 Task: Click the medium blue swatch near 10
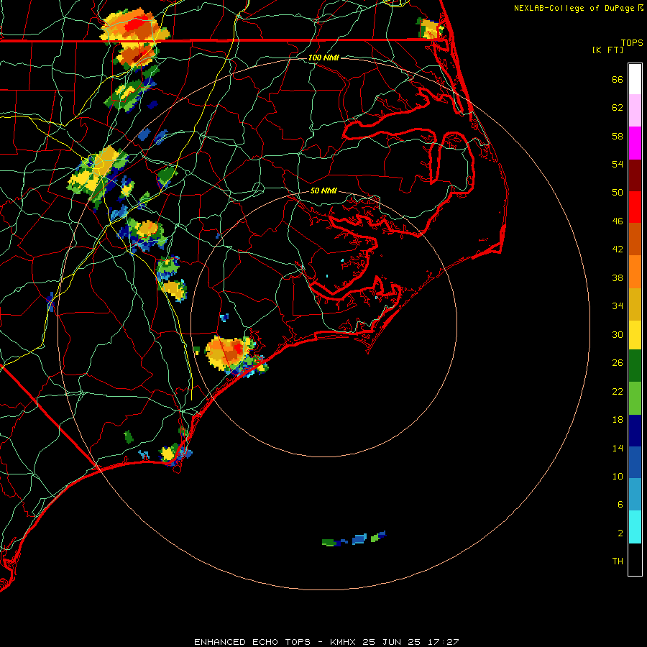[635, 462]
